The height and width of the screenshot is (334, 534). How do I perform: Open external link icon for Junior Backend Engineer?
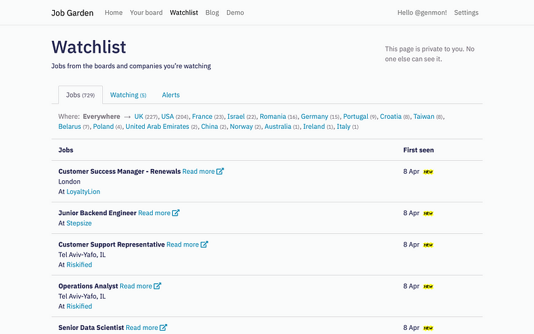(176, 212)
